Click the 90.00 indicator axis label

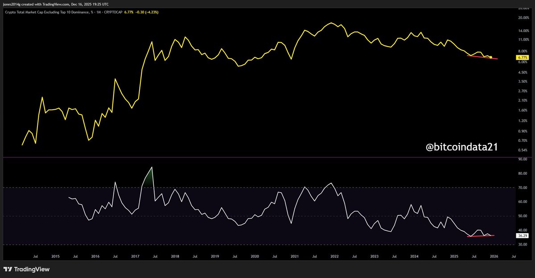tap(523, 159)
